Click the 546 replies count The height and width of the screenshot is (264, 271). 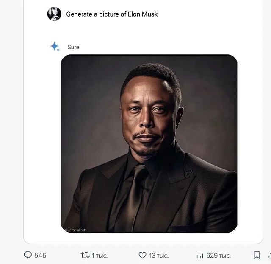point(40,255)
